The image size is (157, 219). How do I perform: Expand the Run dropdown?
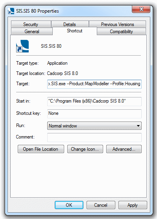tap(94, 126)
